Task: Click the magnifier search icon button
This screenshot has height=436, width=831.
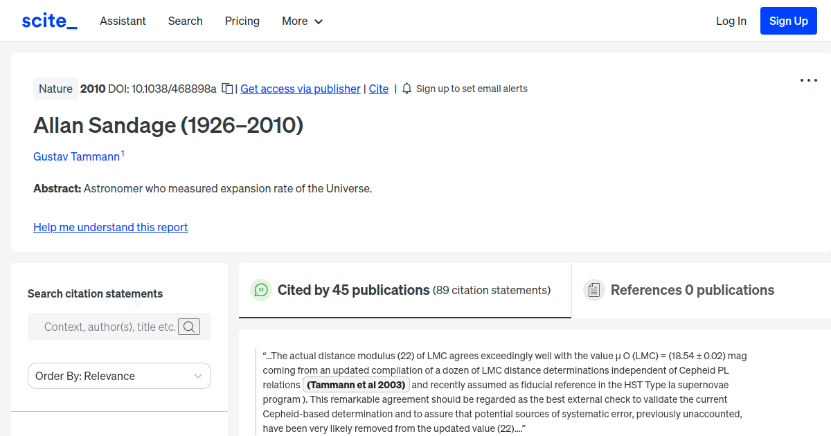Action: point(189,327)
